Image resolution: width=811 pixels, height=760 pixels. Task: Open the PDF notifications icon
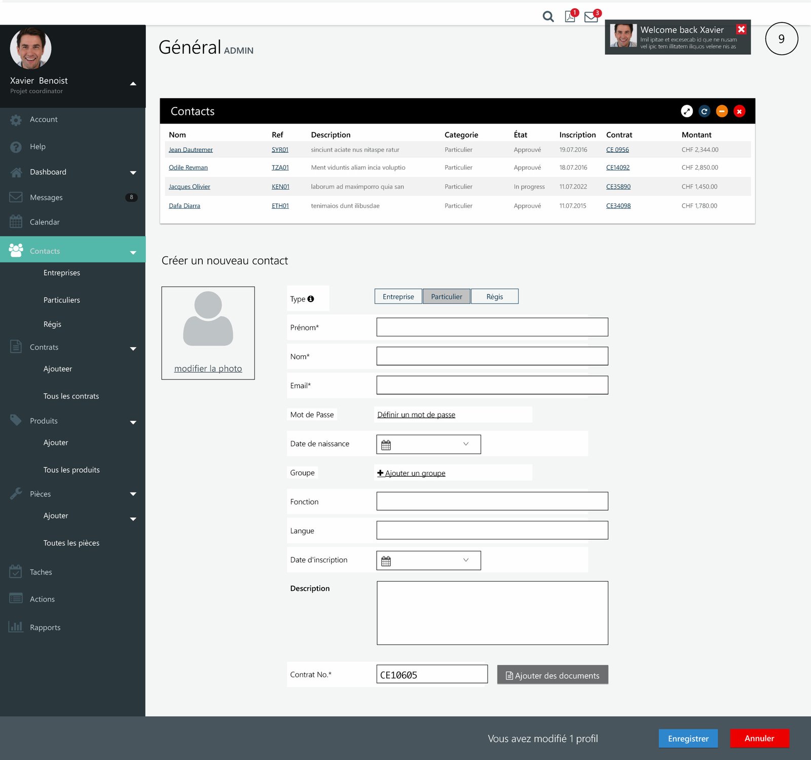click(570, 17)
